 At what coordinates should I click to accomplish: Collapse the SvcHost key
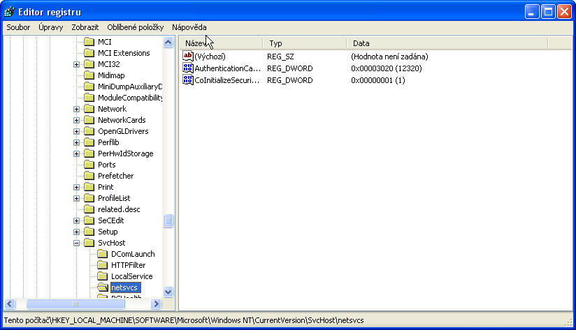(76, 243)
